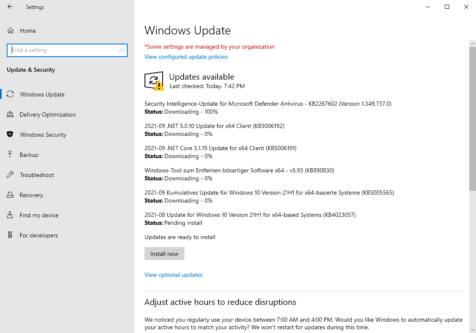Click the Troubleshoot wrench icon

click(x=10, y=174)
